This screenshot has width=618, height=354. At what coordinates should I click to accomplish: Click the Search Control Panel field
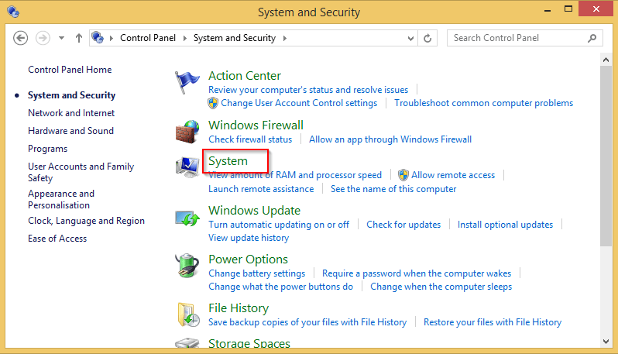pyautogui.click(x=517, y=38)
